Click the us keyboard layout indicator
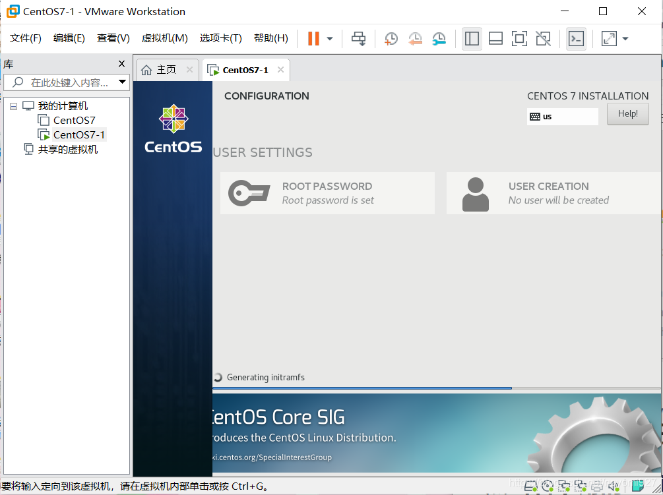This screenshot has height=495, width=663. [562, 117]
